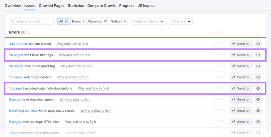Click Send to for duplicate meta descriptions

click(241, 89)
